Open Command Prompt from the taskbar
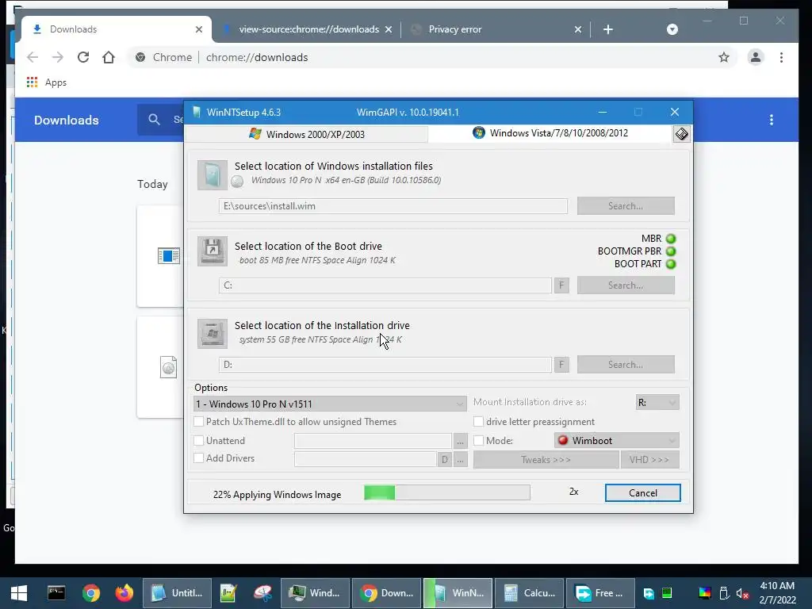 click(x=56, y=593)
